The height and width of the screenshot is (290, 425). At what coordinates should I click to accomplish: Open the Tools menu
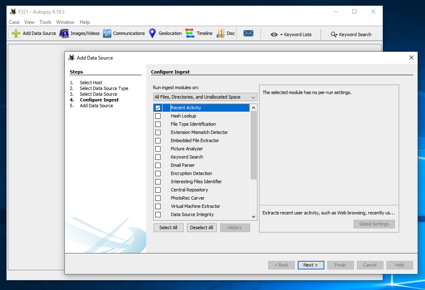45,22
